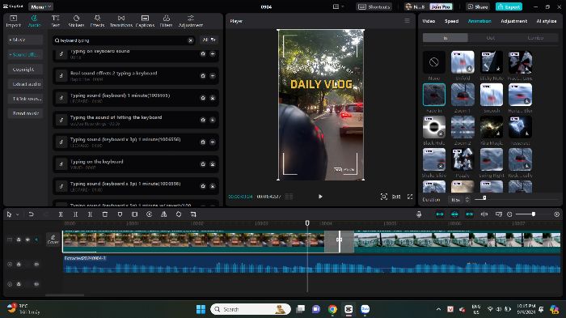
Task: Toggle linkage in timeline toolbar
Action: point(469,214)
